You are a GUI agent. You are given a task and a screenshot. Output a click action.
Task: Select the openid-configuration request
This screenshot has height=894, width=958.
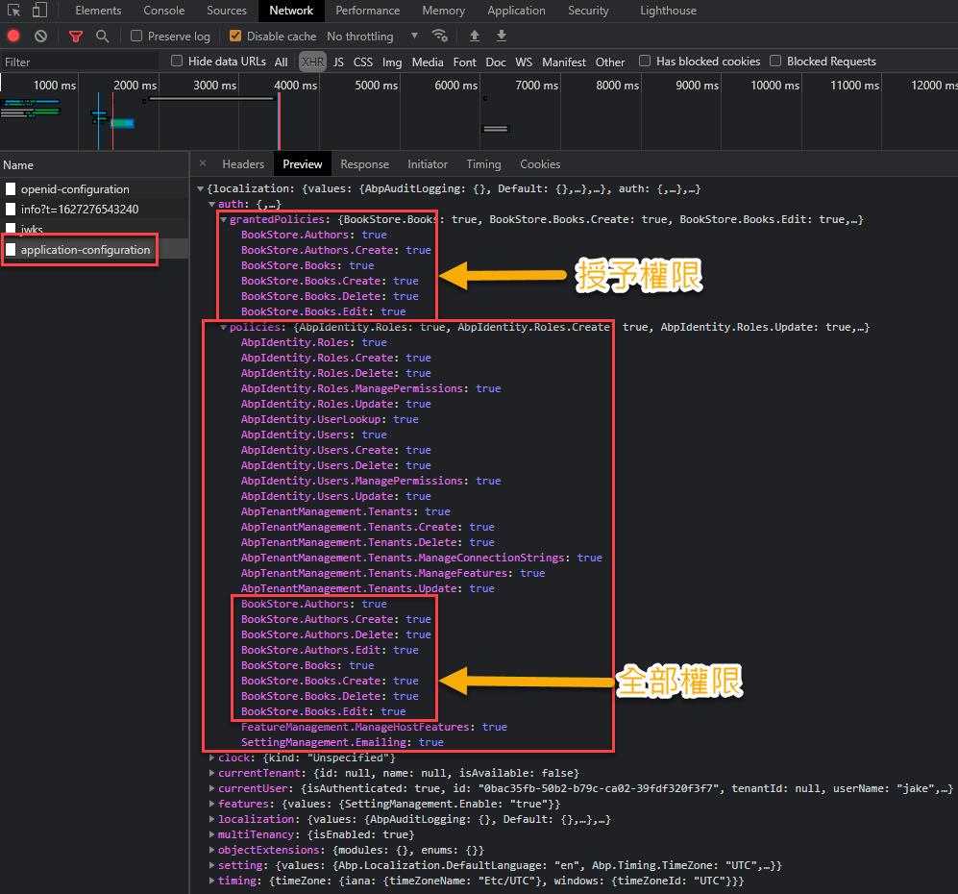[74, 189]
